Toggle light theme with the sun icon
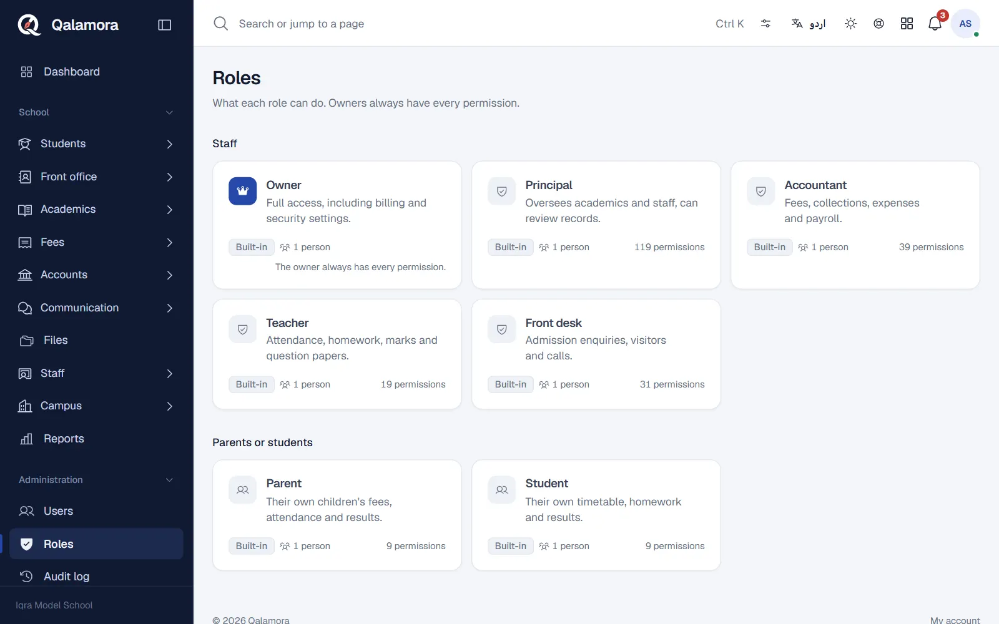Viewport: 999px width, 624px height. coord(850,24)
